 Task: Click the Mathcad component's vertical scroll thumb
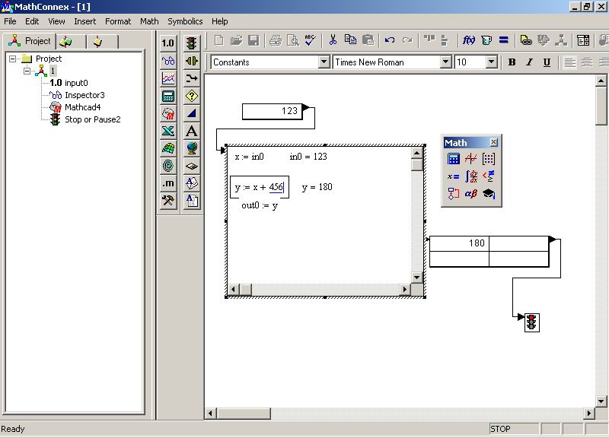(417, 165)
